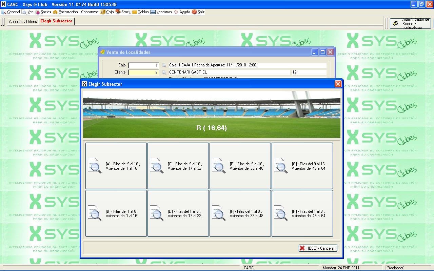Choose subsector F seats 33 to 48

pos(240,213)
